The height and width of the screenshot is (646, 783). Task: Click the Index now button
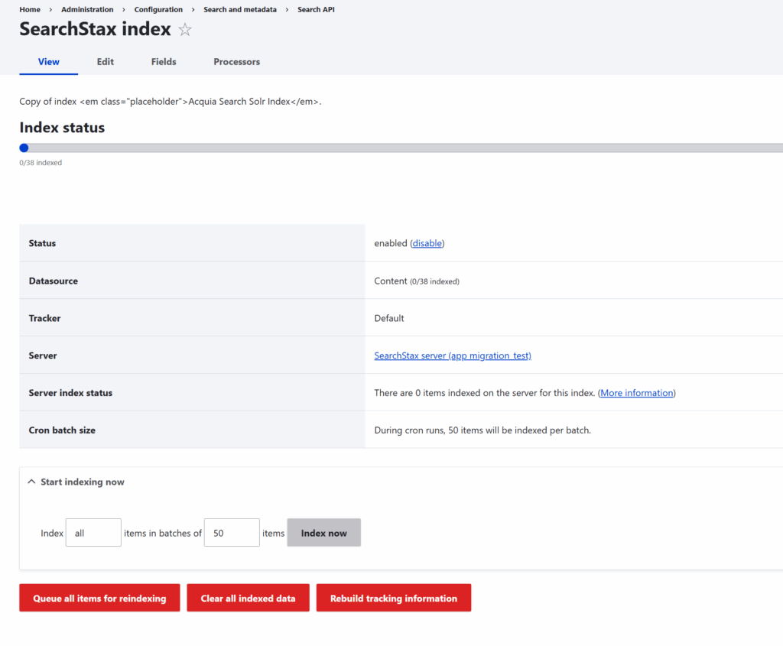coord(323,533)
